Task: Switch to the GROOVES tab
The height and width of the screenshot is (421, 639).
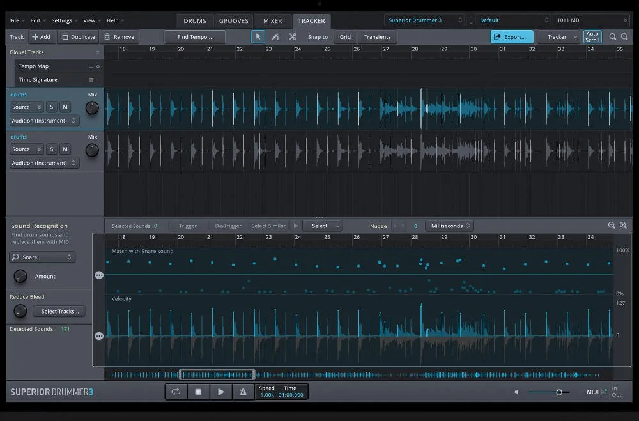Action: pos(233,21)
